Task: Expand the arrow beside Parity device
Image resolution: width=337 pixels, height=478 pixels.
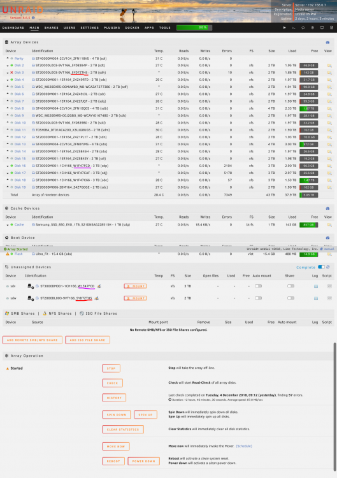Action: (x=8, y=58)
